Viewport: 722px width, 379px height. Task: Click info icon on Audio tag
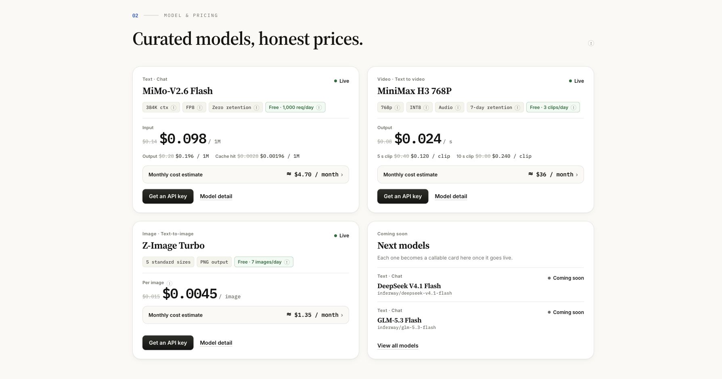[458, 108]
